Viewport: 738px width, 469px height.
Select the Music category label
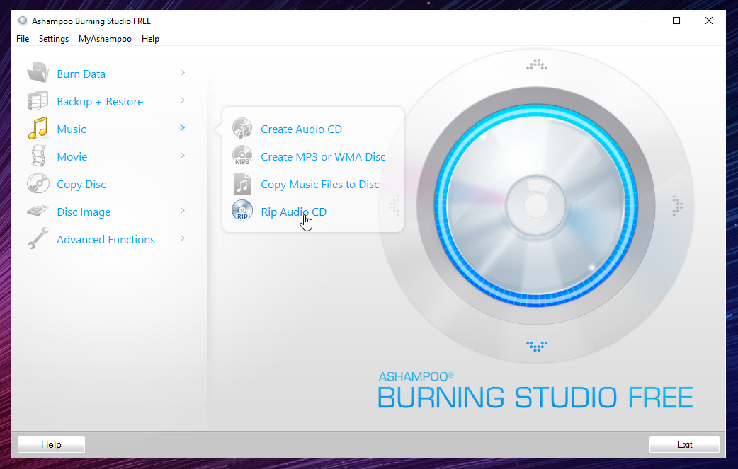click(72, 129)
